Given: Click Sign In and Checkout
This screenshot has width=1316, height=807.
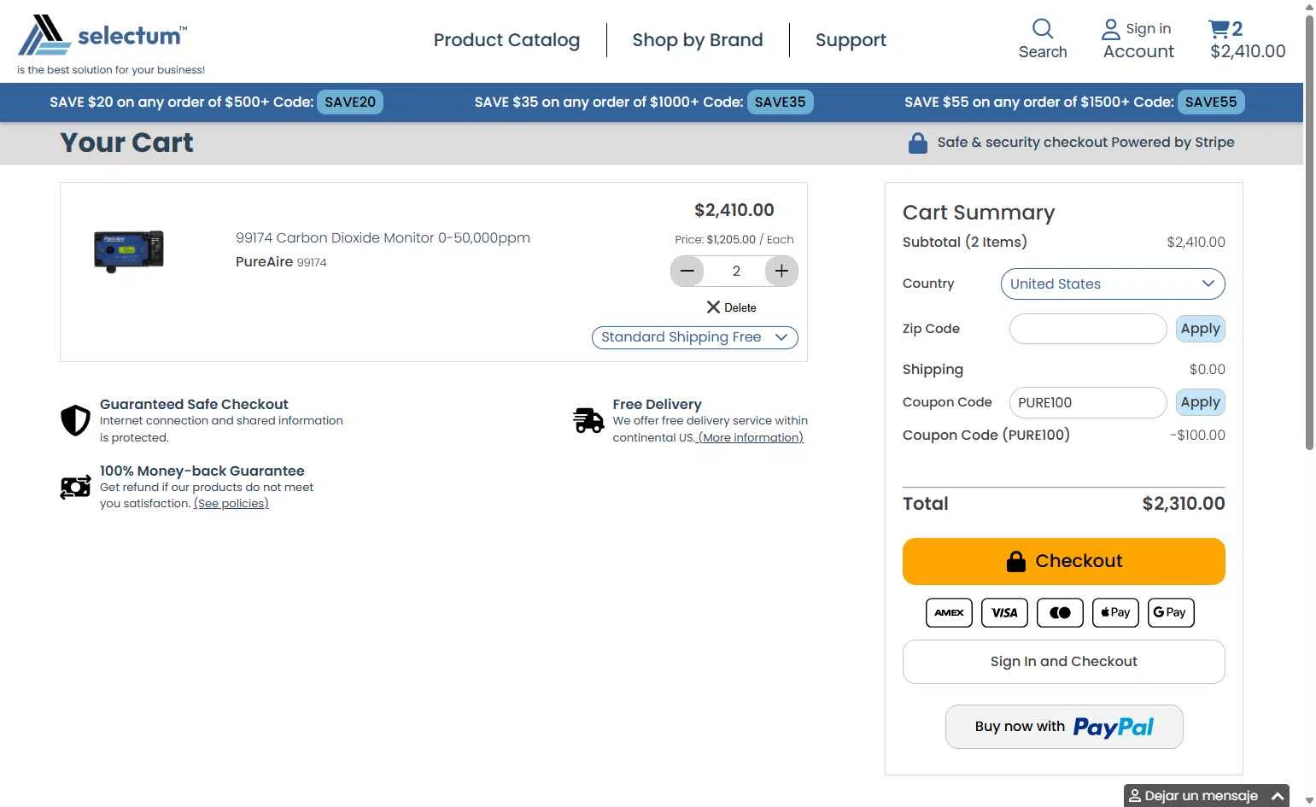Looking at the screenshot, I should (1064, 662).
